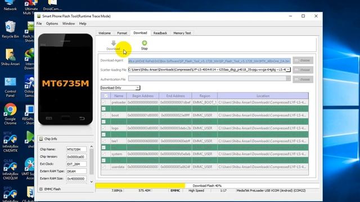Toggle the preloader row checkbox

tap(103, 102)
